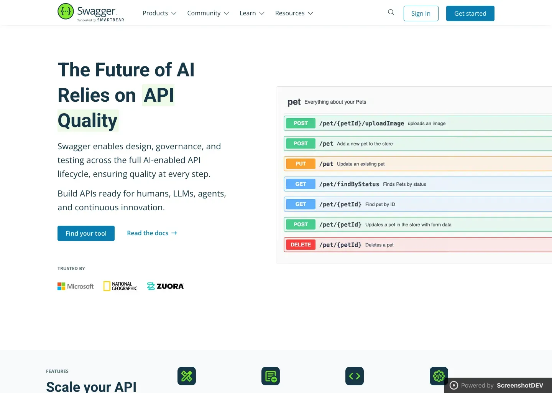Click the Zuora logo
552x393 pixels.
tap(166, 286)
